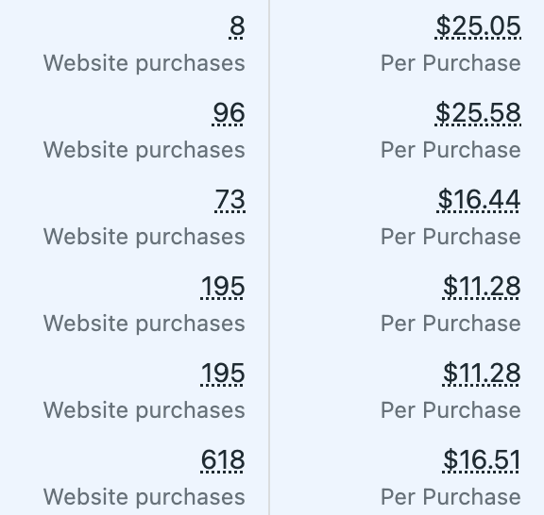The height and width of the screenshot is (515, 544).
Task: Click the 618 website purchases value
Action: (x=223, y=460)
